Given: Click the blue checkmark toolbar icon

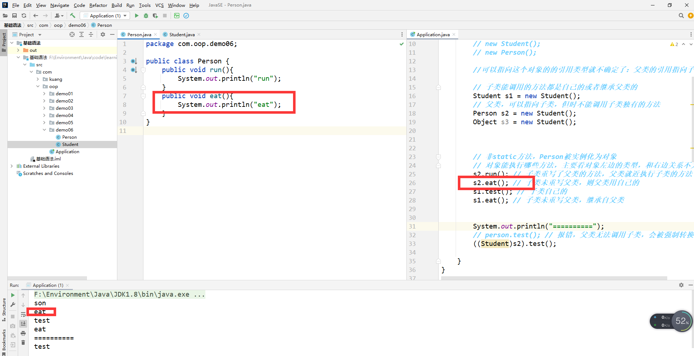Looking at the screenshot, I should [186, 16].
